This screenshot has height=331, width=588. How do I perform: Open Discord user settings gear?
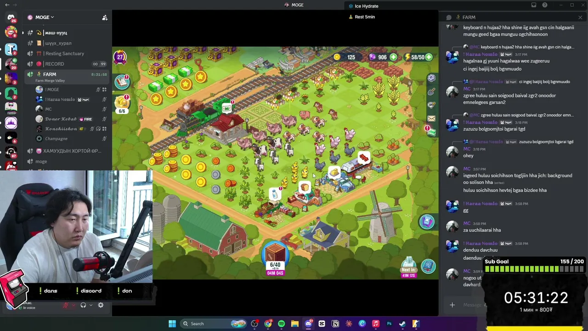[x=101, y=305]
